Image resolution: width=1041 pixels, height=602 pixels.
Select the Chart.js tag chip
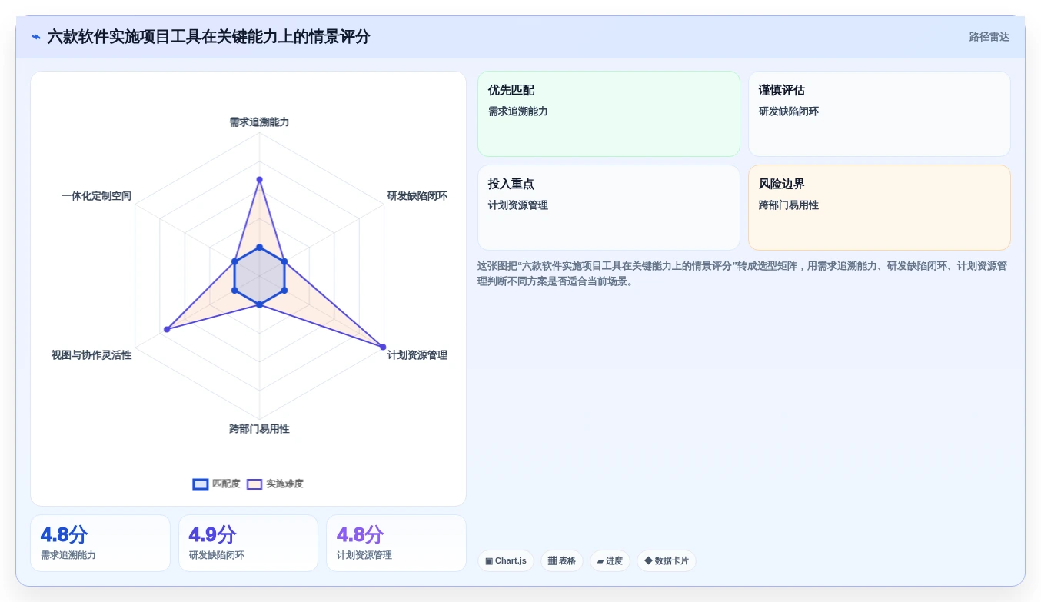click(x=505, y=560)
